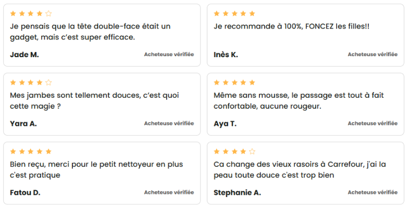The width and height of the screenshot is (409, 209).
Task: Click 'Acheteuse vérifiée' badge on Stephanie A.'s card
Action: pyautogui.click(x=373, y=192)
